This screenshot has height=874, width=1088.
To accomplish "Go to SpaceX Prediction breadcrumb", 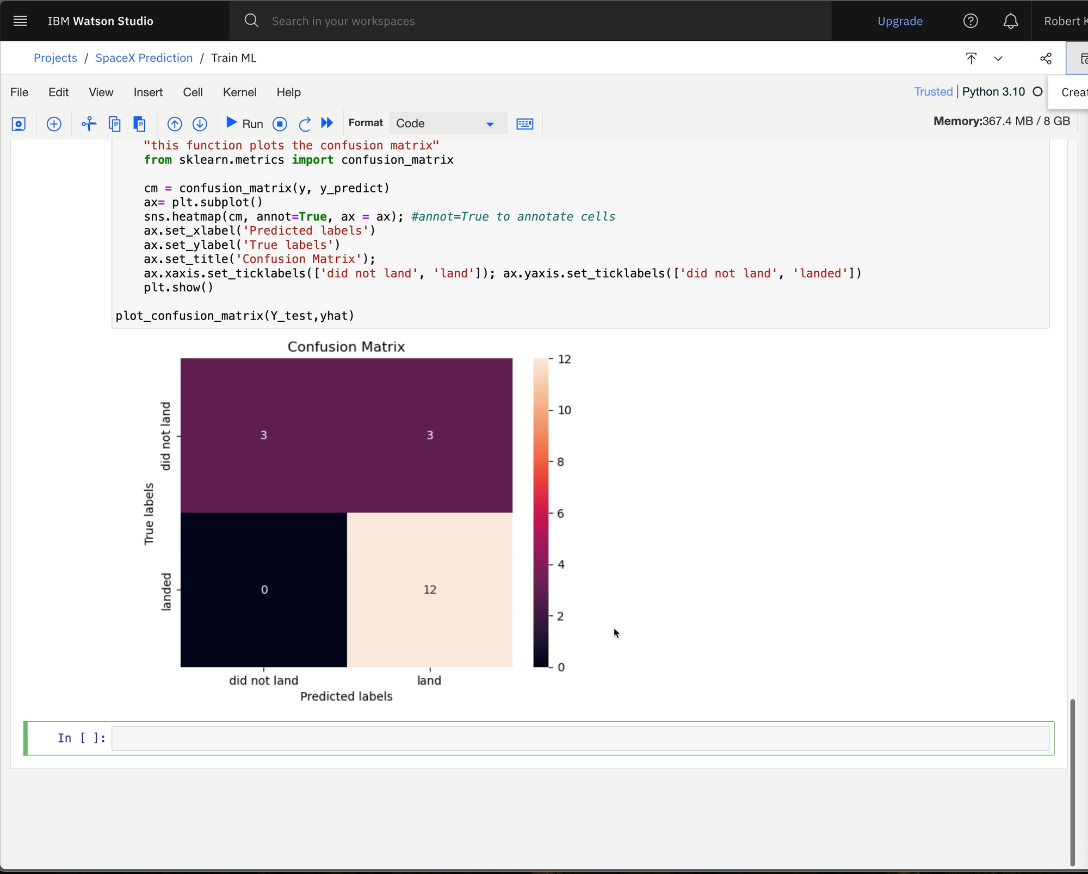I will point(144,58).
